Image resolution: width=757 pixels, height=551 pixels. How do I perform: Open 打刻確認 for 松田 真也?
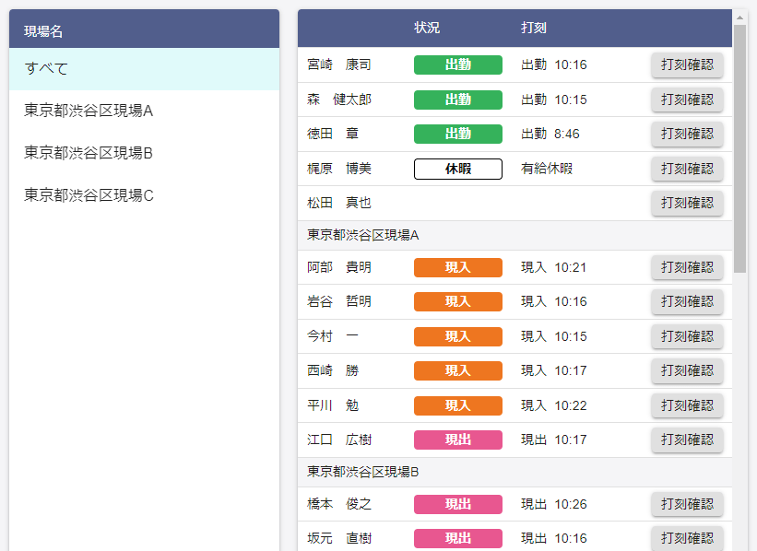coord(687,203)
